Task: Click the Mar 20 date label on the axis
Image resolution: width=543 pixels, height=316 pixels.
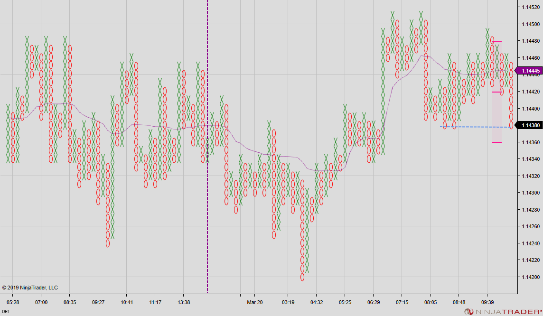Action: point(254,302)
